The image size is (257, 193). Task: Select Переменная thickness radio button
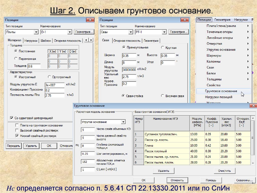point(16,58)
